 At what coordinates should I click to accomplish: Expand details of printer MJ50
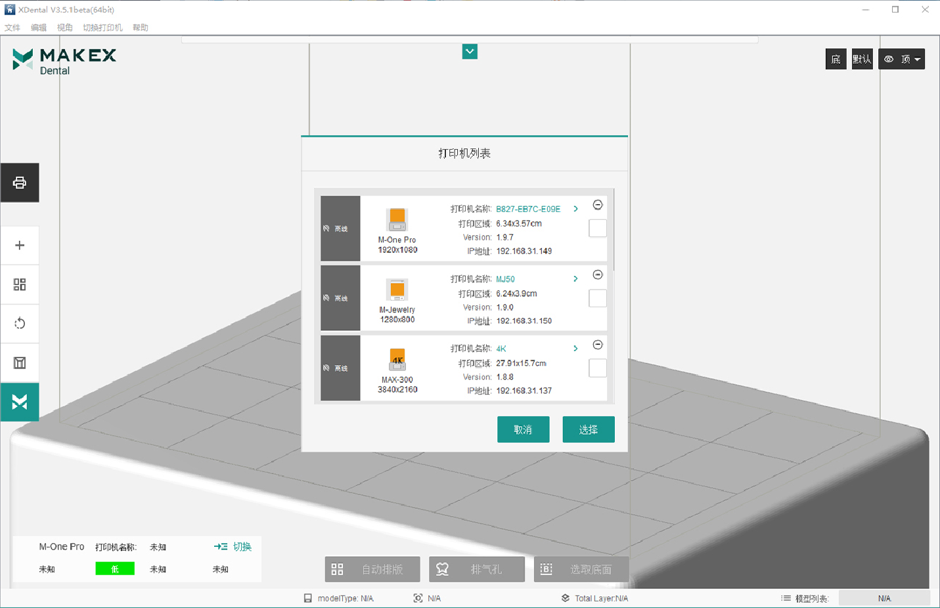pyautogui.click(x=575, y=279)
